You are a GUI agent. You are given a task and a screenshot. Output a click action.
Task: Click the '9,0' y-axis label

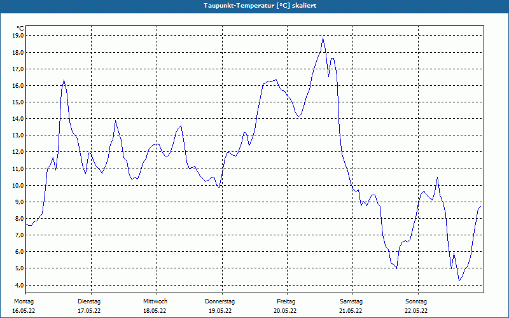tap(19, 202)
